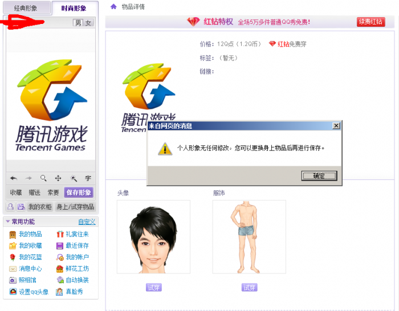399x311 pixels.
Task: Click the icon left of 我的衣柜
Action: (21, 207)
